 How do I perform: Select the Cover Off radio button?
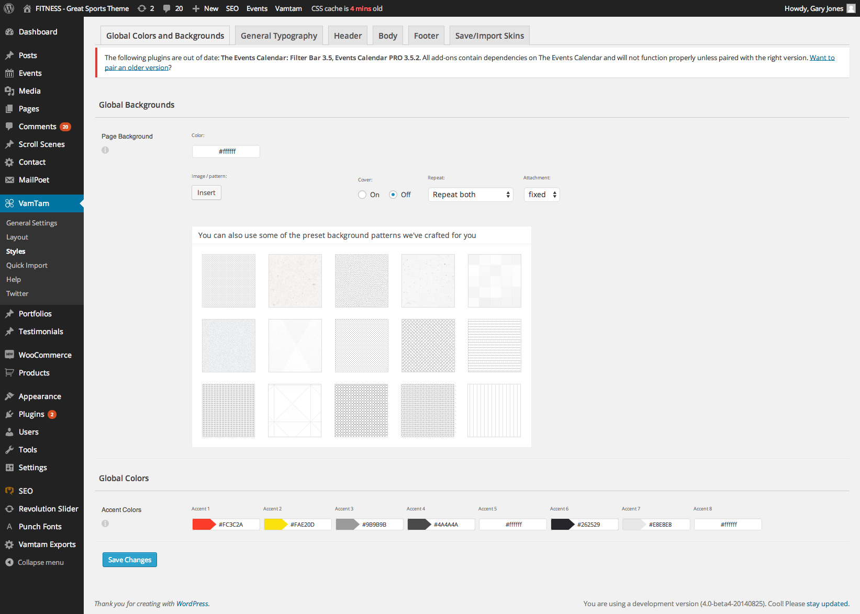pos(393,195)
